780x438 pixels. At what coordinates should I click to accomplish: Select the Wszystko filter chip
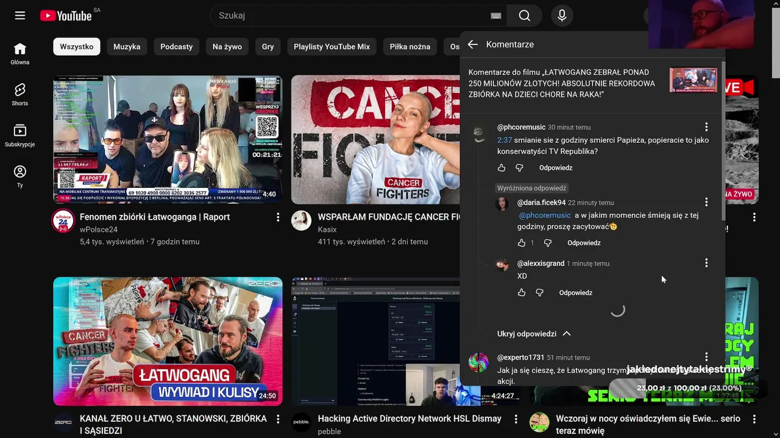(x=77, y=47)
